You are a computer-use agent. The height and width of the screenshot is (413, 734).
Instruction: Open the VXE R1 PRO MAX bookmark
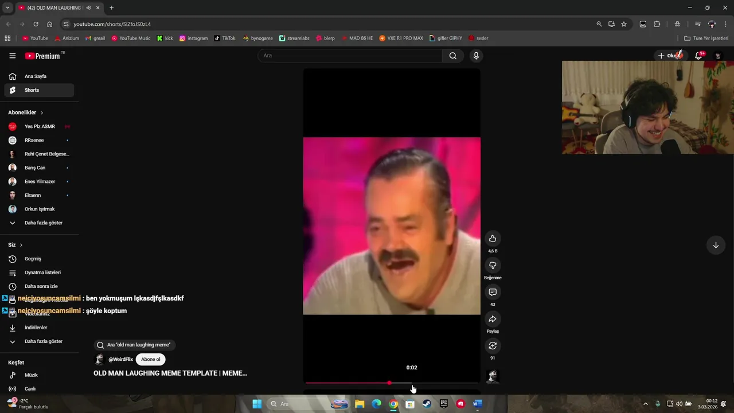(x=401, y=38)
